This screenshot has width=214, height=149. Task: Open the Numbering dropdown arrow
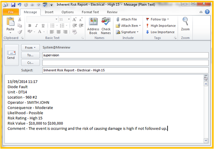tap(67, 25)
